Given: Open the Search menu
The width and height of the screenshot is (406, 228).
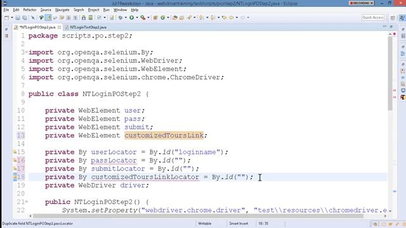Looking at the screenshot, I should (79, 10).
